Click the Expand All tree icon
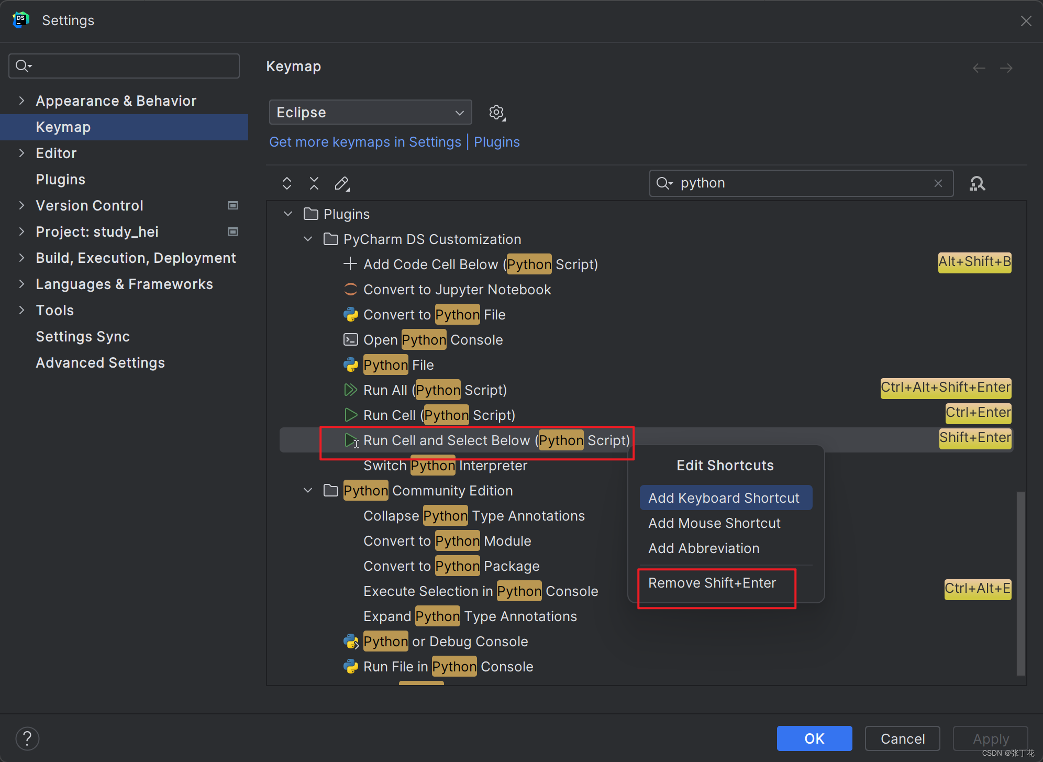 click(x=286, y=183)
